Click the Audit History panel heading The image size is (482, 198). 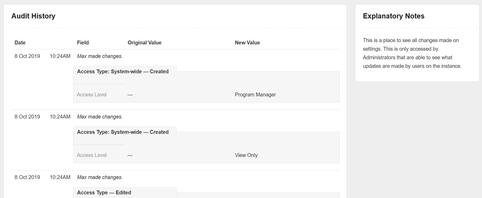click(33, 16)
